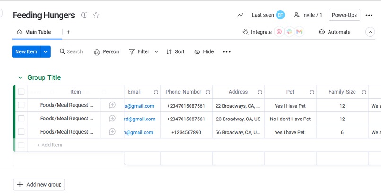
Task: Click the Feeding Hungers board title
Action: coord(44,15)
